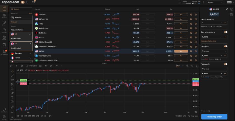This screenshot has width=235, height=121.
Task: Select the YTD chart range
Action: 38,116
